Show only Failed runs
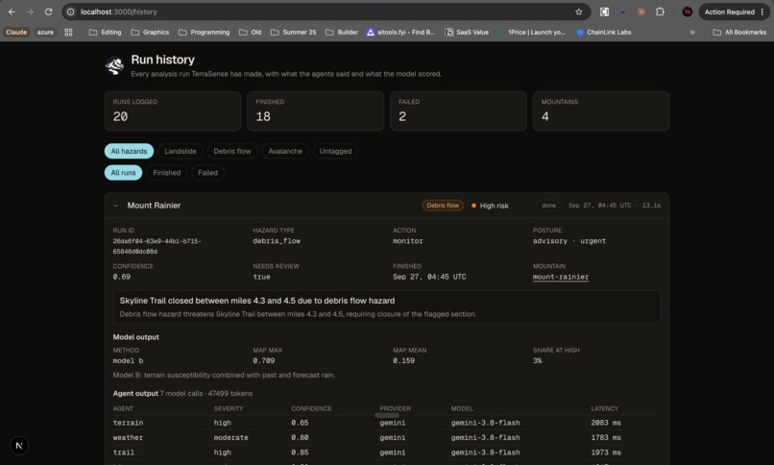Image resolution: width=774 pixels, height=465 pixels. tap(207, 173)
